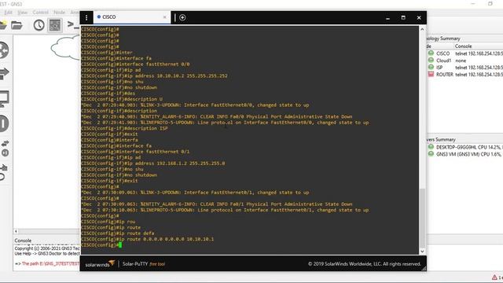This screenshot has width=503, height=283.
Task: Select CISCO in the Topology Summary
Action: click(442, 53)
